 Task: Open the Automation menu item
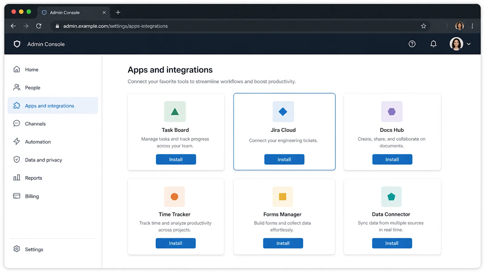pos(53,142)
